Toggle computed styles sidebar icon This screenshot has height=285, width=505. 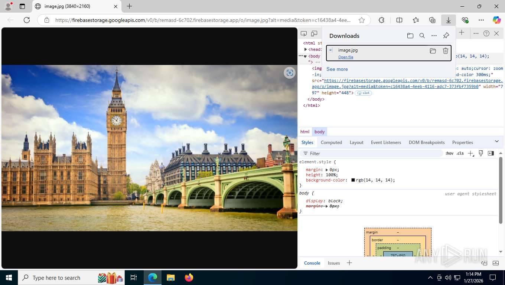491,153
